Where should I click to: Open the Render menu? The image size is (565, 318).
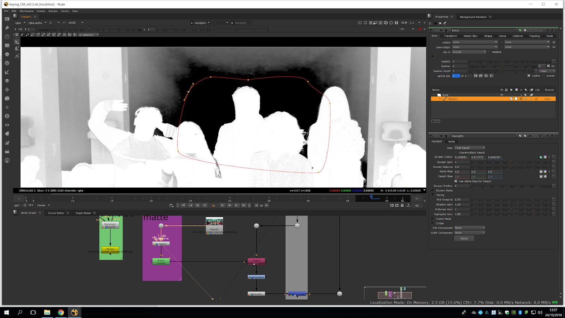pos(53,11)
